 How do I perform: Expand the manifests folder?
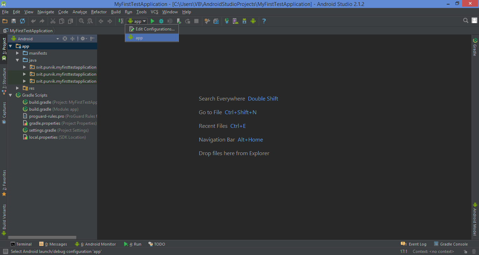(x=18, y=53)
